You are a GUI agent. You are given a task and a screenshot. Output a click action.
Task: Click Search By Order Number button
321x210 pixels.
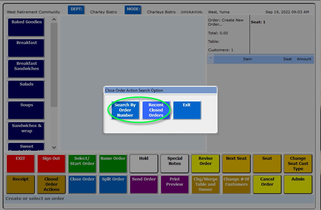[x=125, y=110]
